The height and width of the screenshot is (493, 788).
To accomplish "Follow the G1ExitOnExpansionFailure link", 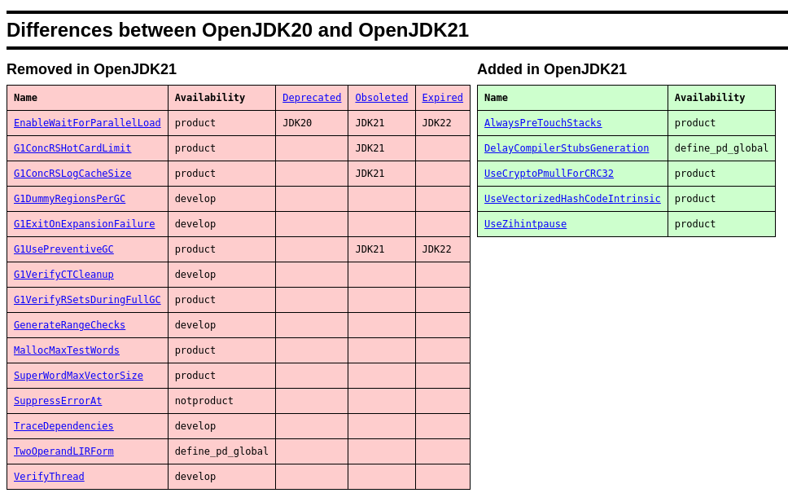I will tap(85, 224).
